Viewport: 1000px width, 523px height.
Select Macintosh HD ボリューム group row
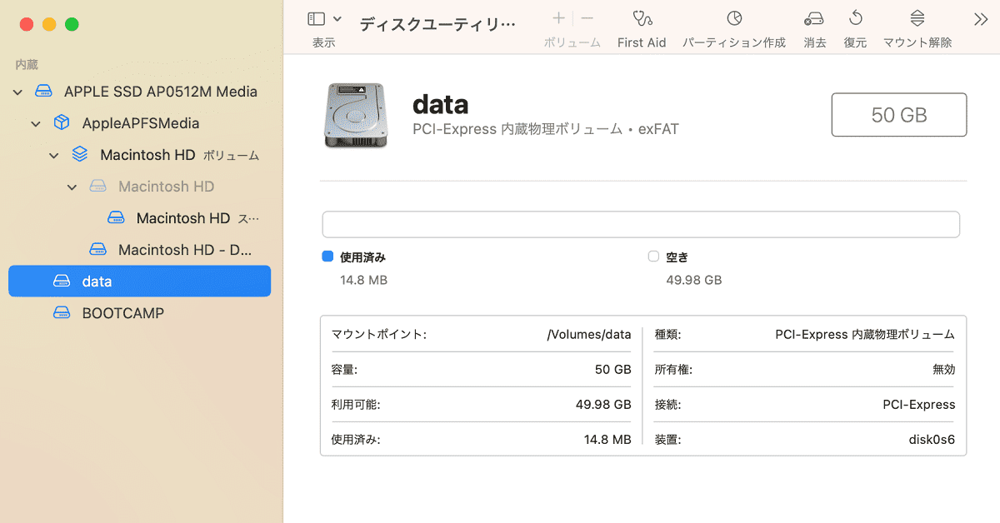[x=139, y=155]
